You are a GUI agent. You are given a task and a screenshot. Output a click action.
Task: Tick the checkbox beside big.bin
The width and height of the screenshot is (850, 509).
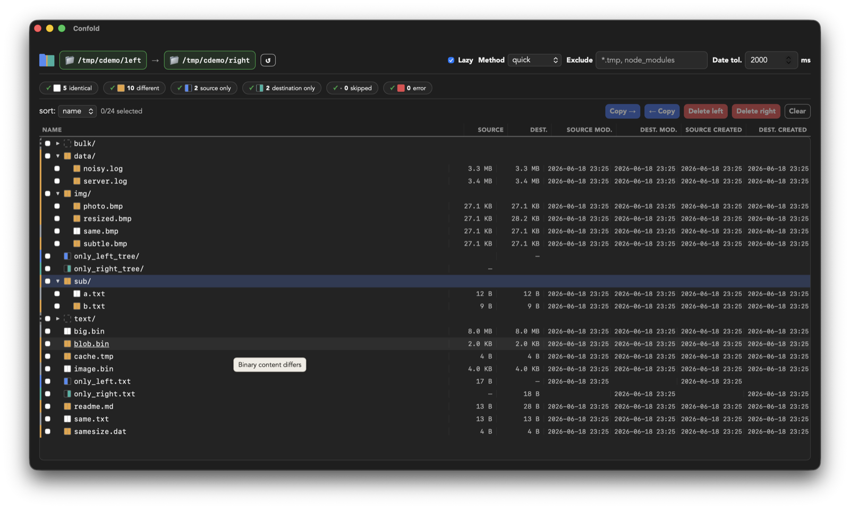[x=48, y=331]
